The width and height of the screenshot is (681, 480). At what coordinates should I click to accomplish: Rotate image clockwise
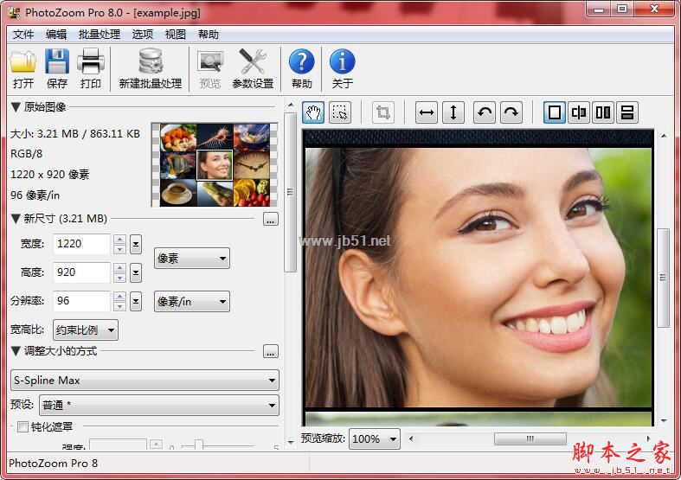(511, 112)
